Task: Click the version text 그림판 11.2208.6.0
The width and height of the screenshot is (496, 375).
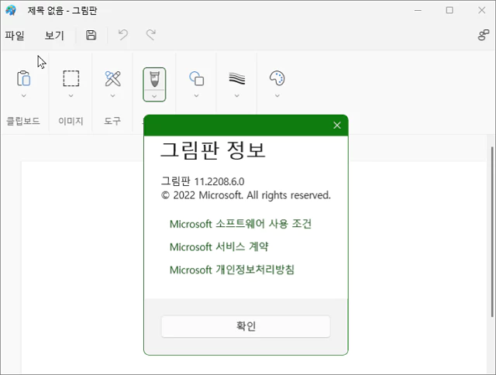Action: pyautogui.click(x=202, y=181)
